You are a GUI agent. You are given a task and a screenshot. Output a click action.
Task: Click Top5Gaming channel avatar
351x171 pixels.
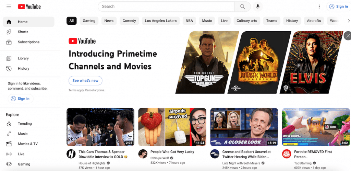pyautogui.click(x=287, y=154)
